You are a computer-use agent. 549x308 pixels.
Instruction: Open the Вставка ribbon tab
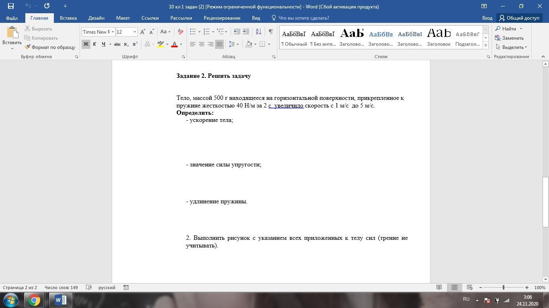click(68, 18)
